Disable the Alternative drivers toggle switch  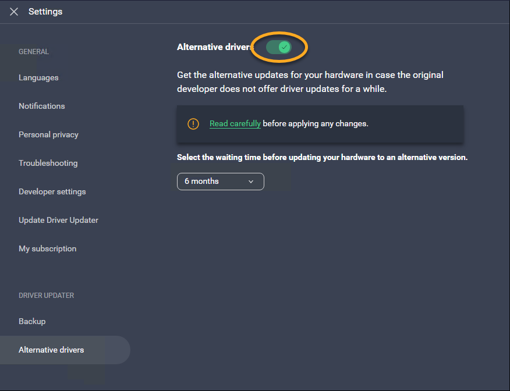(279, 47)
